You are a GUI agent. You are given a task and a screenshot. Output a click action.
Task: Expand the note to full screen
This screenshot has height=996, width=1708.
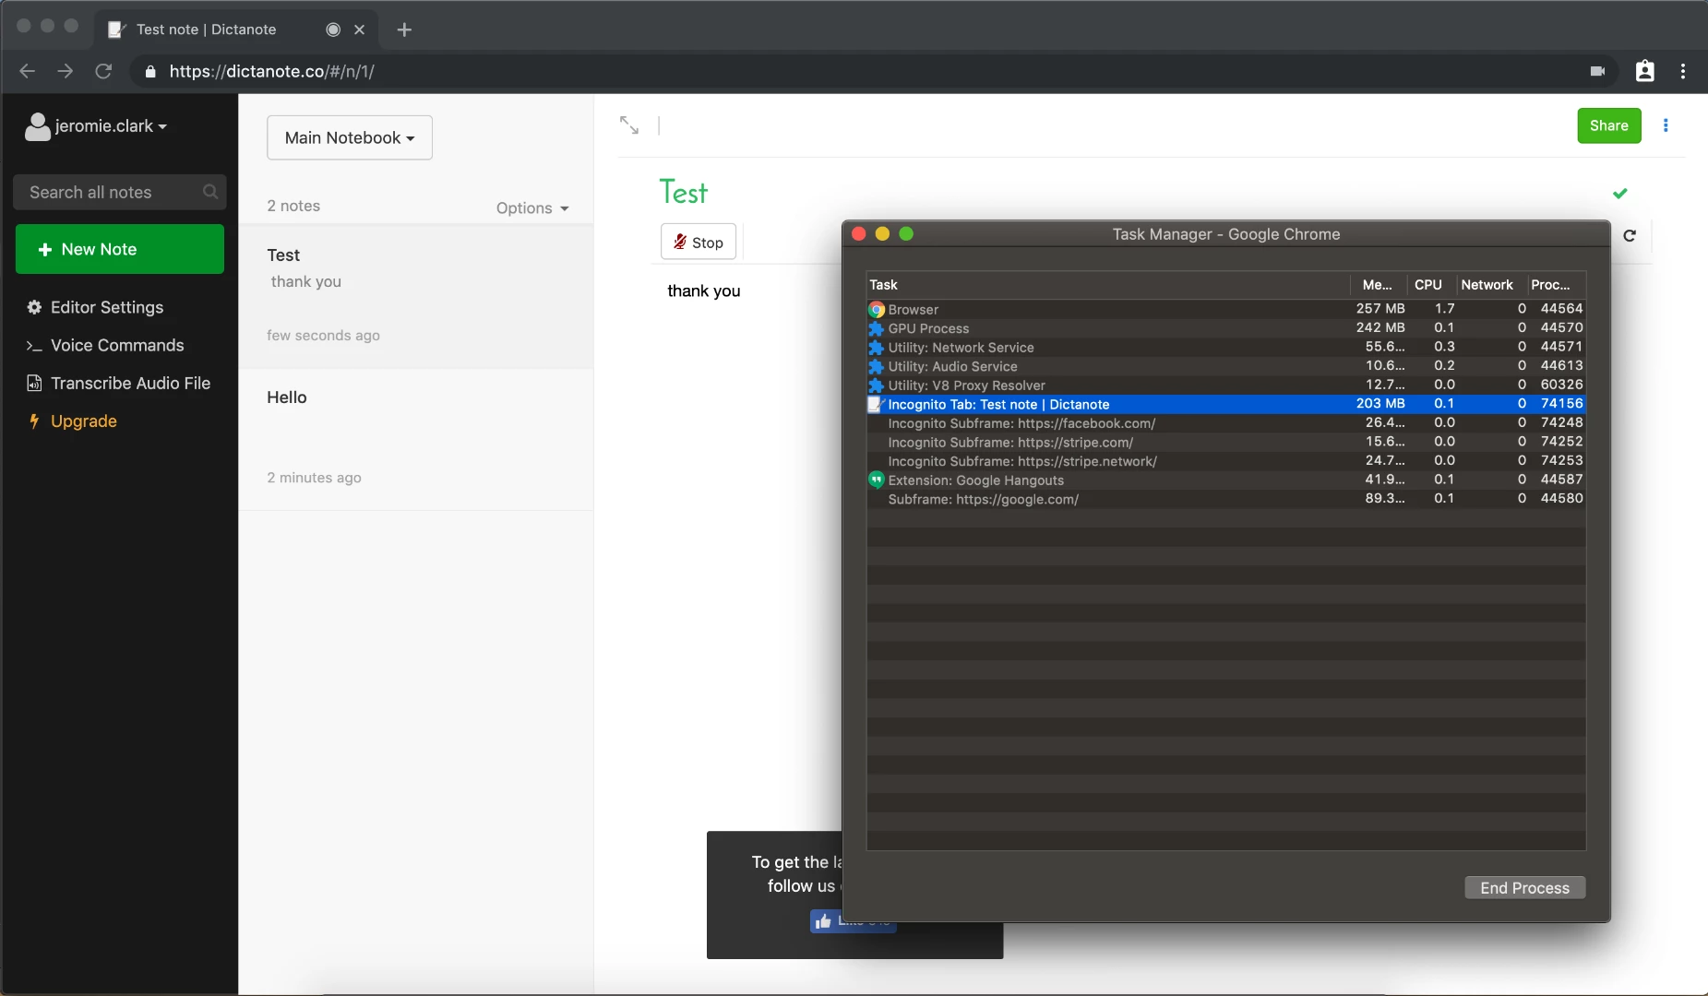click(x=629, y=125)
